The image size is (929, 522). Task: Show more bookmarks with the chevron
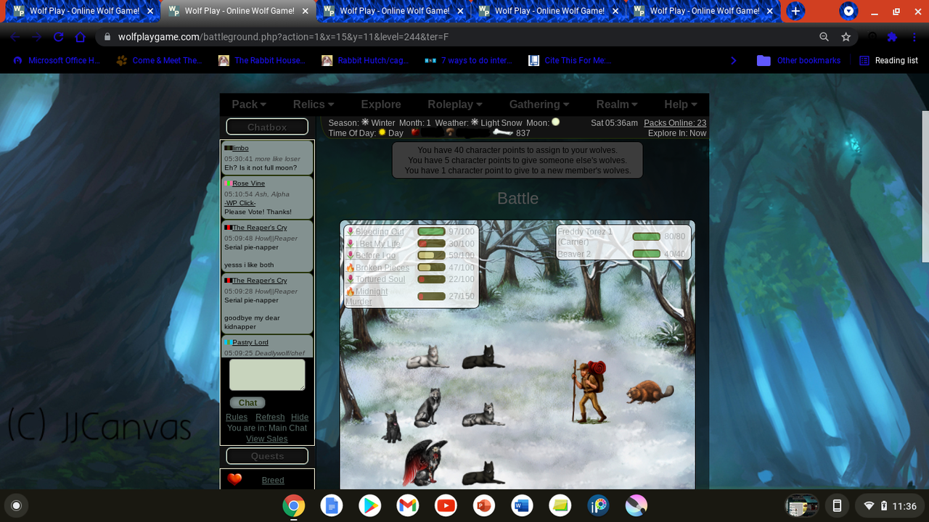pyautogui.click(x=734, y=61)
